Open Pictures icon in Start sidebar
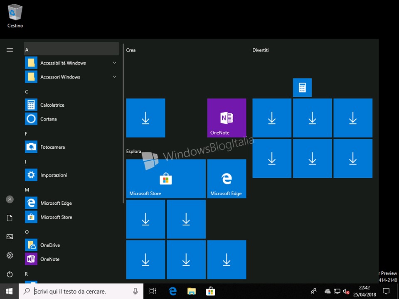Image resolution: width=399 pixels, height=299 pixels. coord(10,237)
